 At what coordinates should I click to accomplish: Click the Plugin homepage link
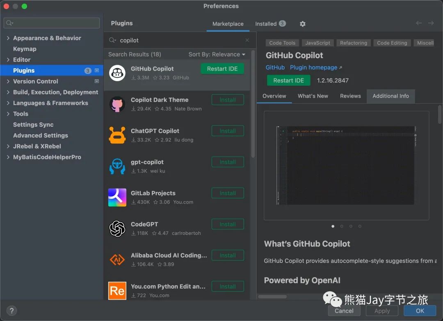point(313,67)
